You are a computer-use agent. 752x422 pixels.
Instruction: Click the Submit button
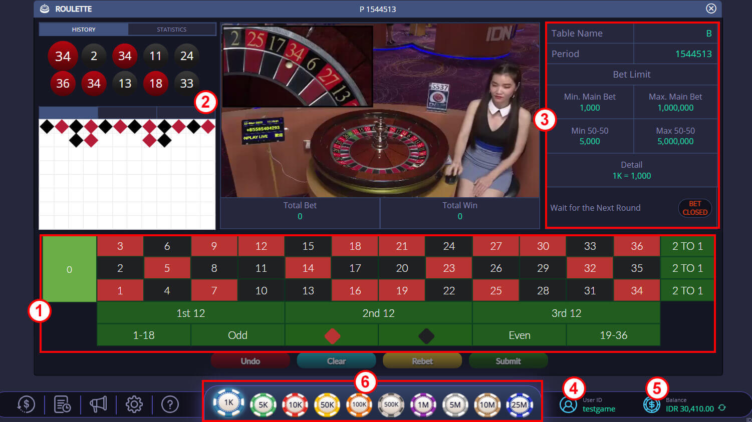pyautogui.click(x=509, y=361)
